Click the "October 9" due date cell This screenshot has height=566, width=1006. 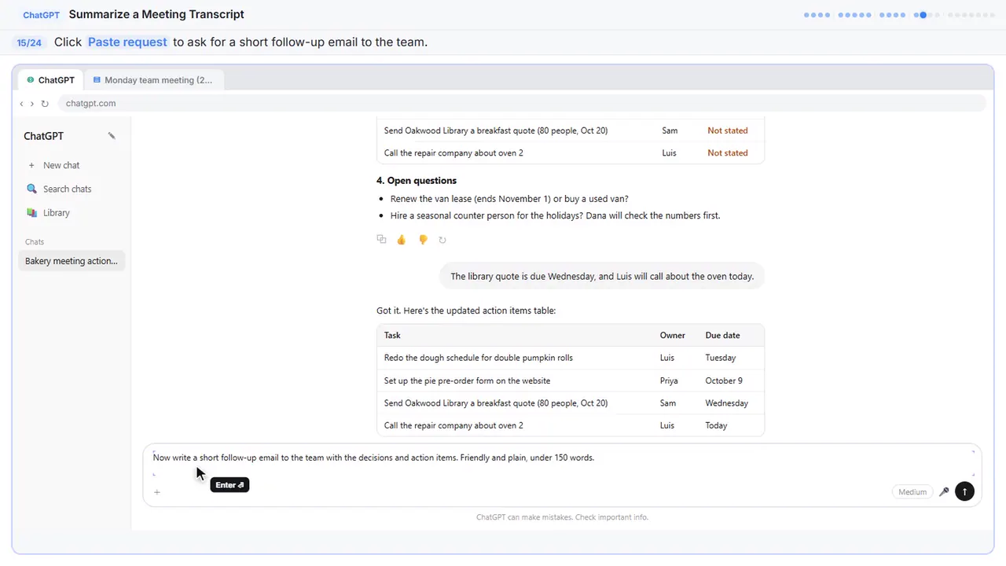724,380
